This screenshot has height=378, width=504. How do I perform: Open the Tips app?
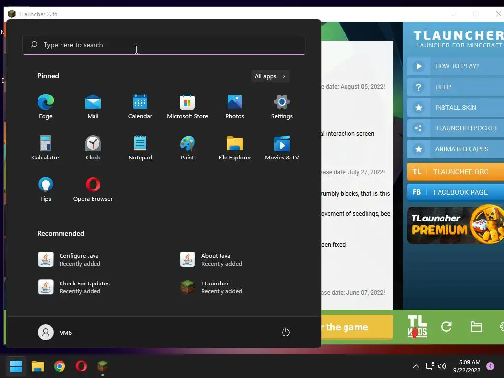(x=46, y=189)
